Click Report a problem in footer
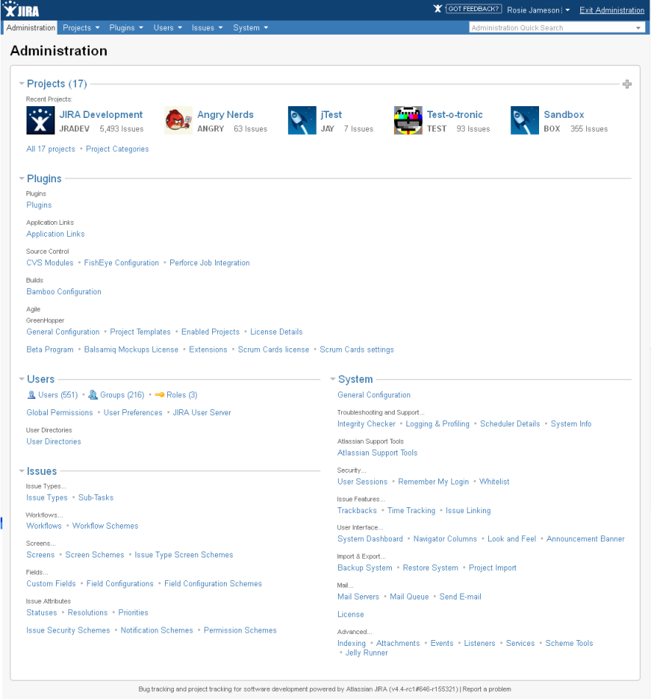The image size is (651, 699). point(487,689)
